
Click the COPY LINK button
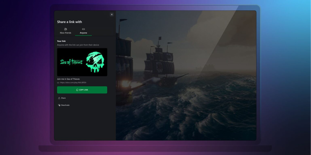tap(82, 90)
